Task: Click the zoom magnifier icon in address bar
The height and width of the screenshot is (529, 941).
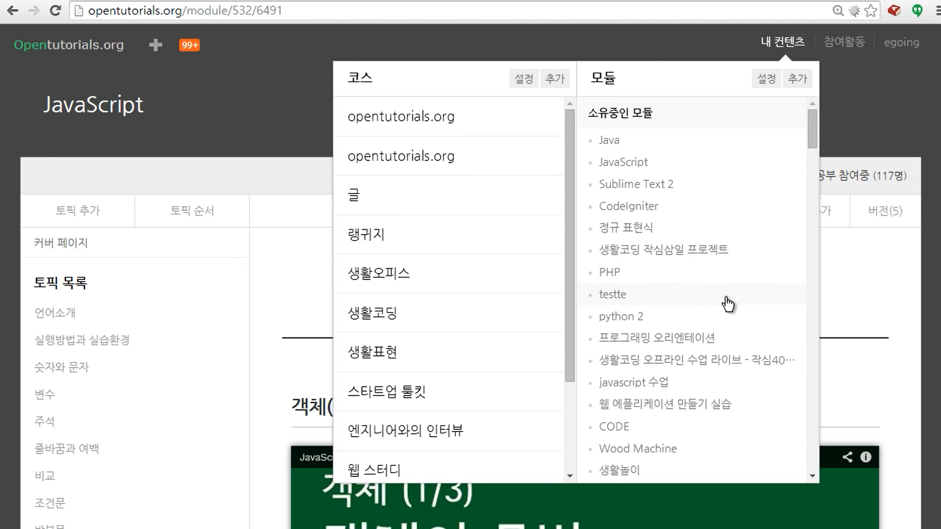Action: pos(838,11)
